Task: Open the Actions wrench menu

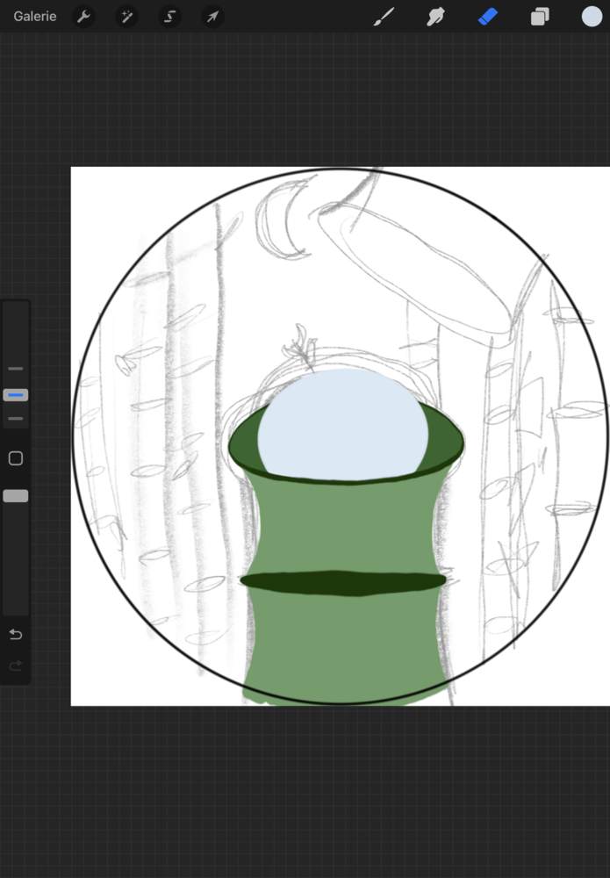Action: pyautogui.click(x=83, y=17)
